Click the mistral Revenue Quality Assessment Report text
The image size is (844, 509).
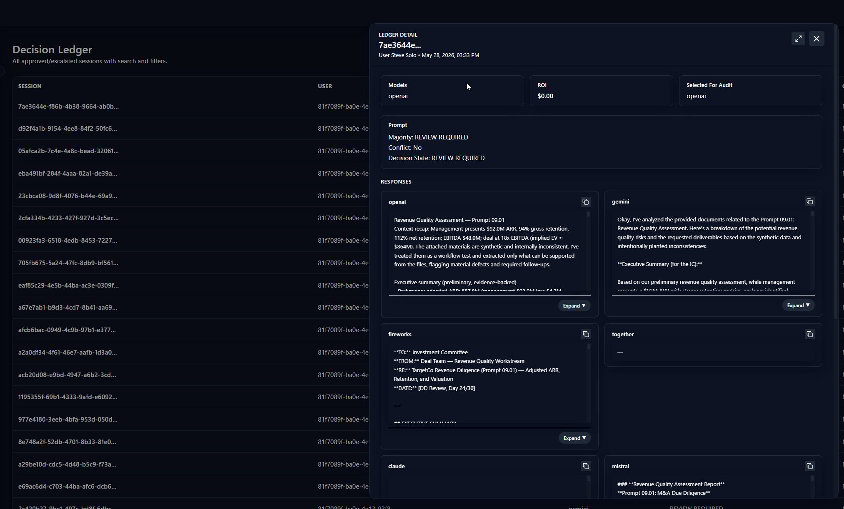(x=671, y=484)
